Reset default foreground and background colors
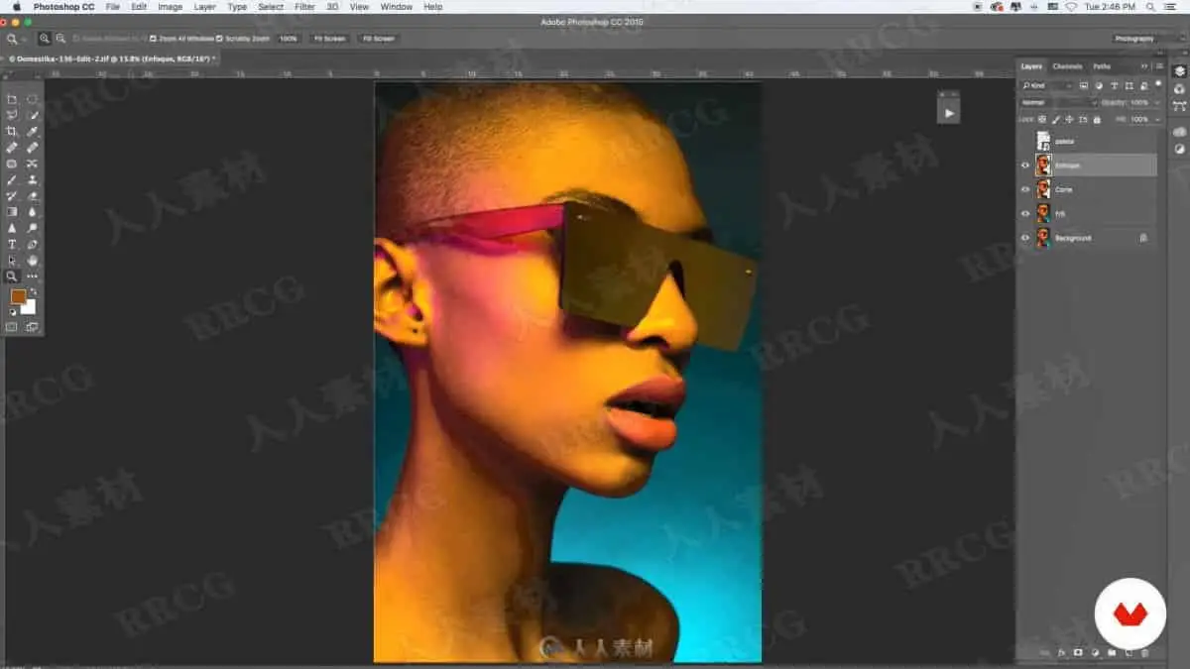Screen dimensions: 1190x669 12,312
